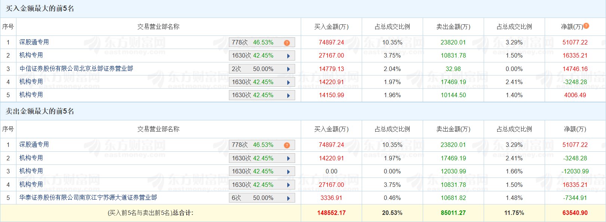Click 买入金额(万) column header in buy table
The width and height of the screenshot is (606, 222).
pos(331,27)
